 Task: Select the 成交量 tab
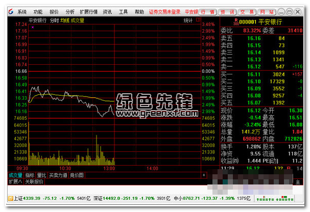coord(16,175)
